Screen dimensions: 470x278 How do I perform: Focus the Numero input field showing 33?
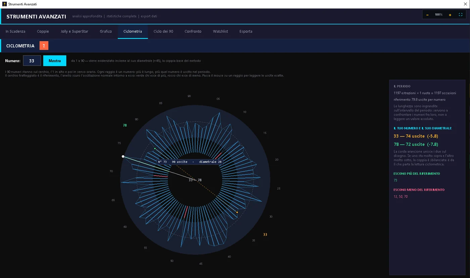click(32, 61)
